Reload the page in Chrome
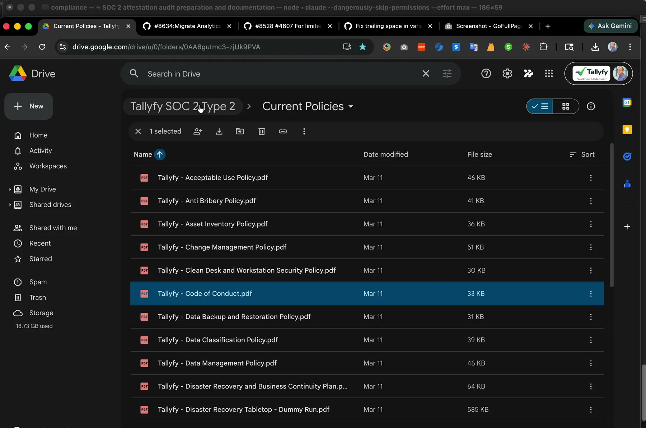The height and width of the screenshot is (428, 646). (x=42, y=47)
